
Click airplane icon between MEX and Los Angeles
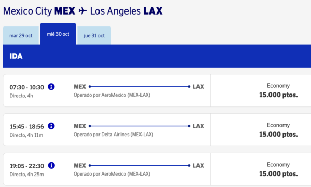[x=82, y=11]
